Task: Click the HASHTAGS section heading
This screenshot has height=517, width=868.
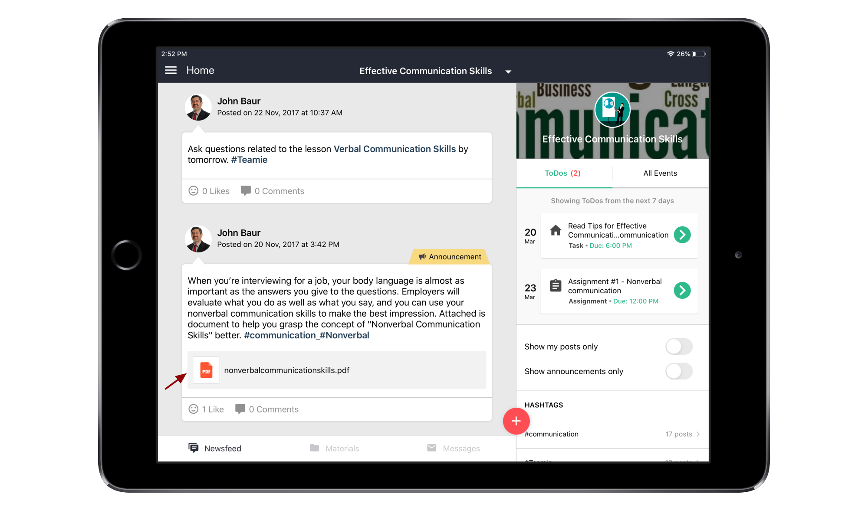Action: [x=543, y=405]
